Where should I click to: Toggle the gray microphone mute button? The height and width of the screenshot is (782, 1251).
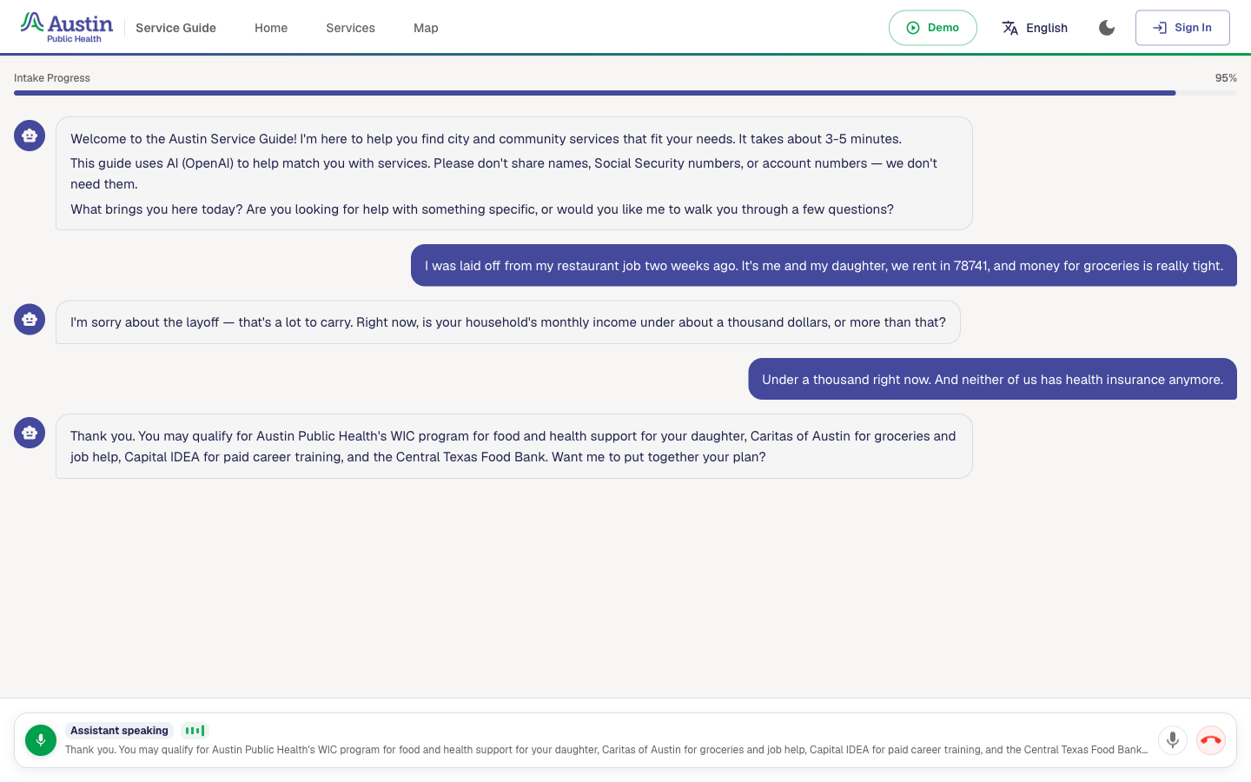[1173, 740]
